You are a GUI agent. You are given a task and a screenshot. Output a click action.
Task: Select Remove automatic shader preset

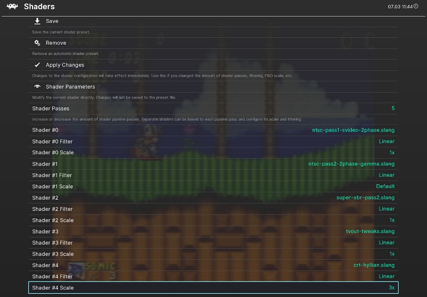pos(56,43)
